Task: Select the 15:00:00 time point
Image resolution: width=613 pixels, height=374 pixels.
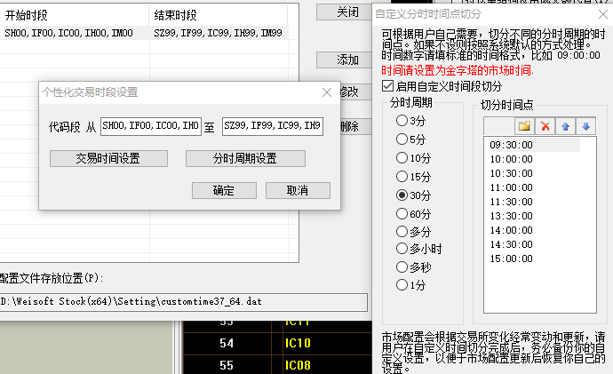Action: [x=512, y=259]
